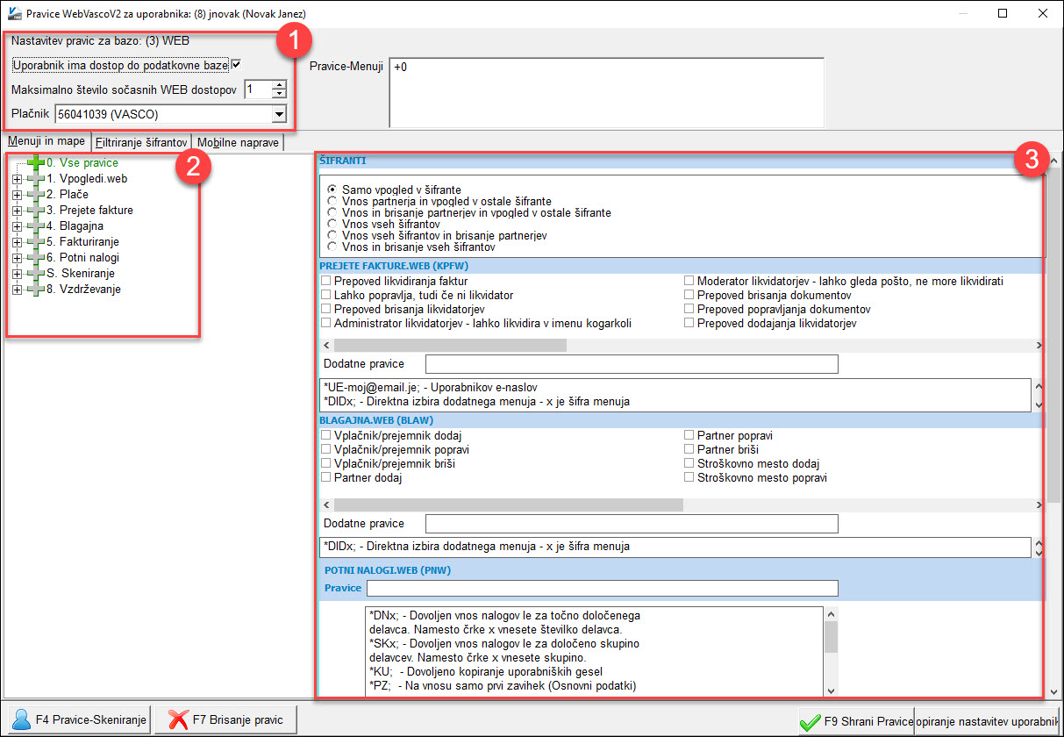
Task: Check 'Vplačnik/prejemnik popravi' checkbox
Action: coord(326,449)
